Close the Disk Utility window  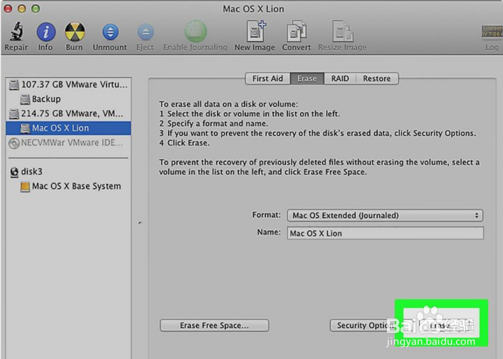[x=8, y=9]
